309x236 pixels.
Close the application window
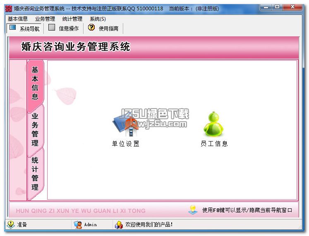click(x=292, y=7)
